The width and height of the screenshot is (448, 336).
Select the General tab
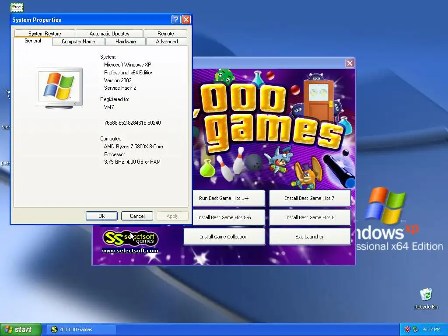[33, 41]
